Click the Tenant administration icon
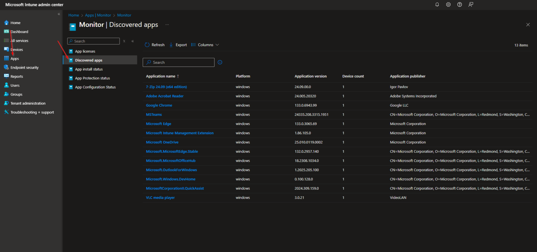537x252 pixels. pos(6,103)
